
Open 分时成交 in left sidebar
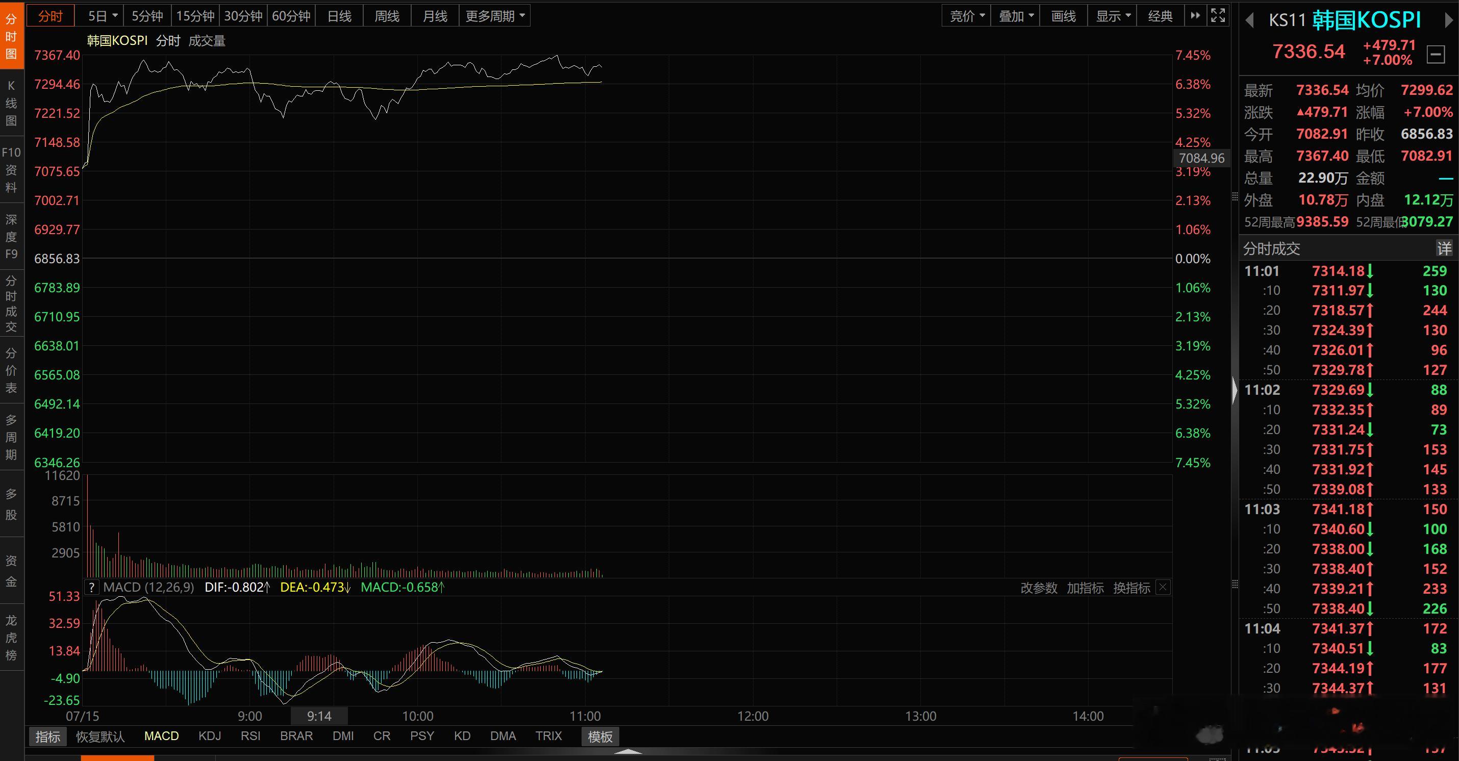[11, 303]
